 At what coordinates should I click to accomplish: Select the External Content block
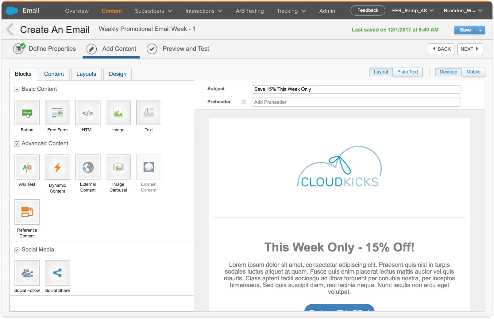pyautogui.click(x=88, y=167)
